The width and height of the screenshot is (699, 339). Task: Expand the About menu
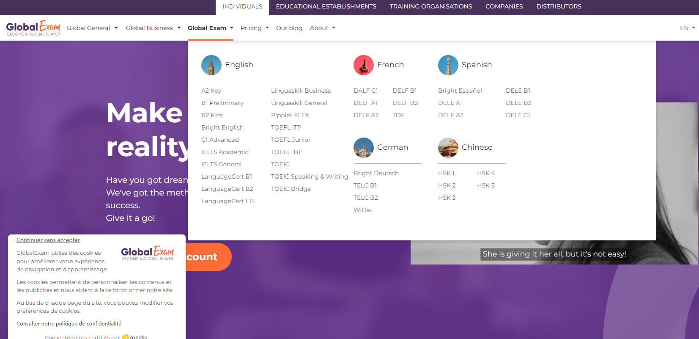click(322, 28)
